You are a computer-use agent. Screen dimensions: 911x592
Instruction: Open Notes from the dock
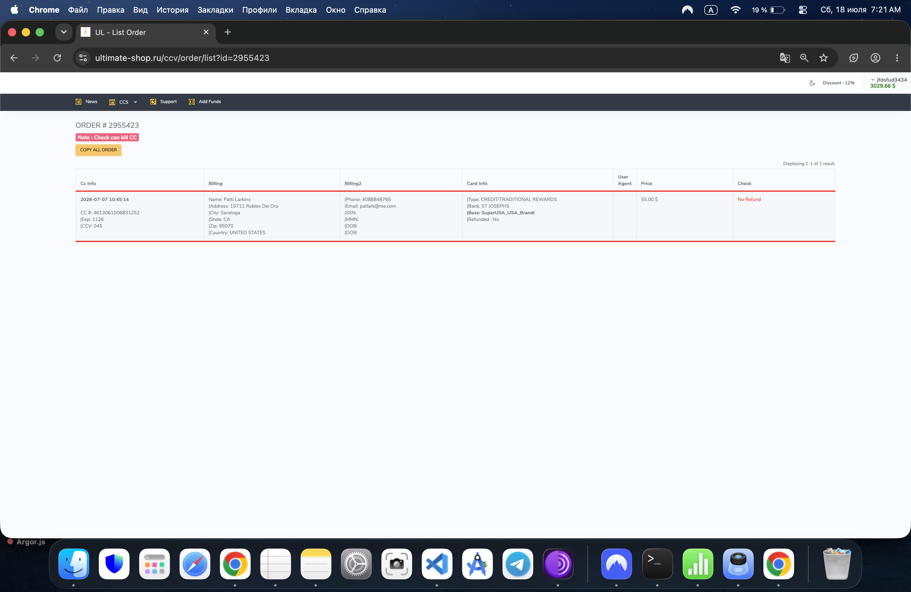(316, 564)
